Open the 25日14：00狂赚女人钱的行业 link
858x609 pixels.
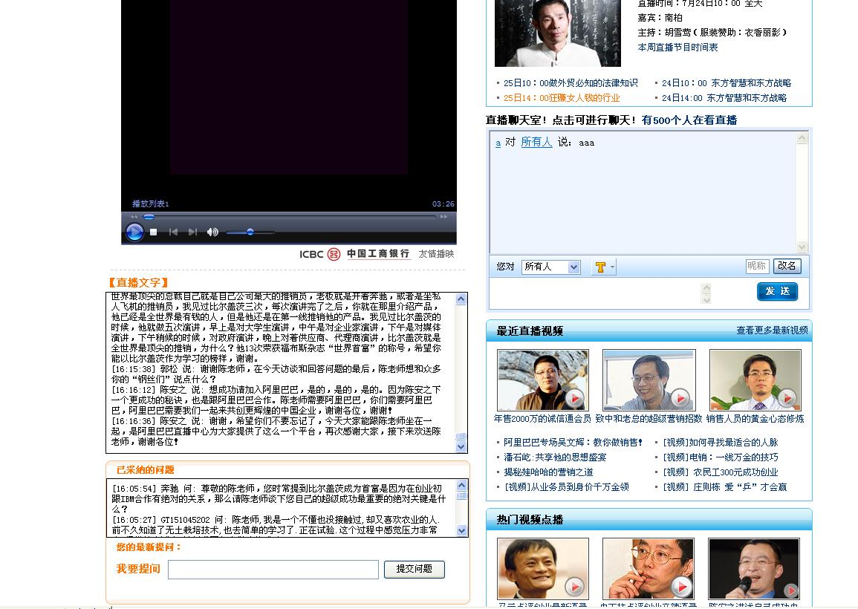click(562, 98)
